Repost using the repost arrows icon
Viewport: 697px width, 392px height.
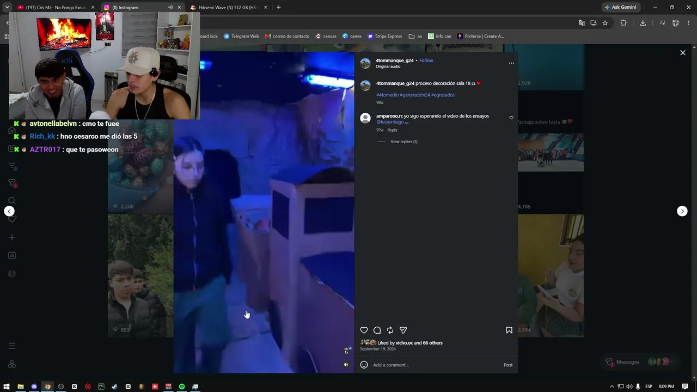pos(390,330)
